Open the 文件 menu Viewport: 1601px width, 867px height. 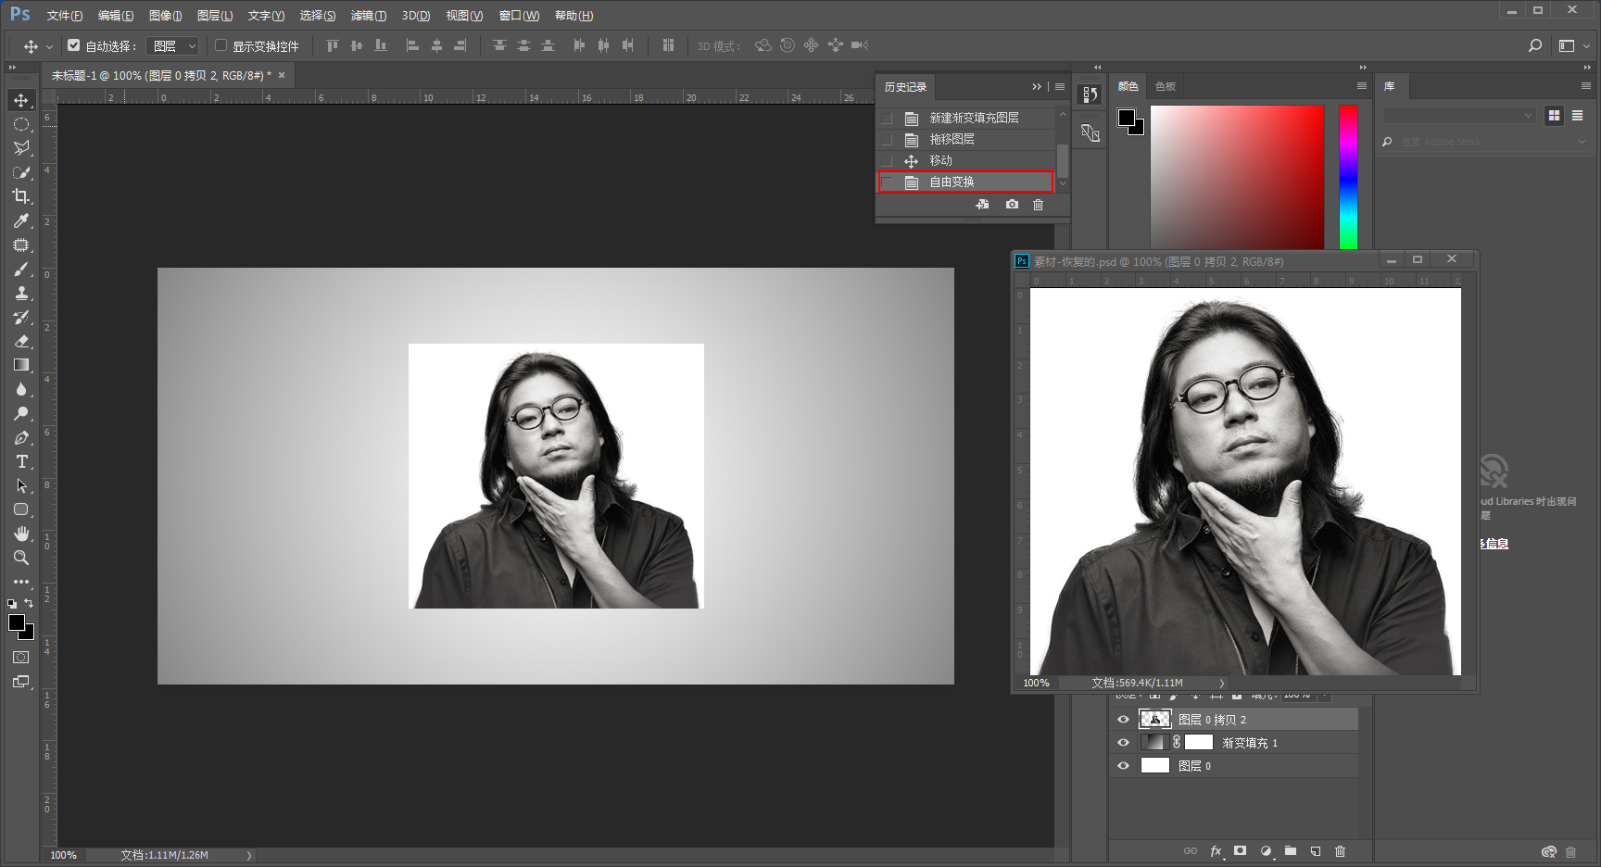(x=65, y=16)
